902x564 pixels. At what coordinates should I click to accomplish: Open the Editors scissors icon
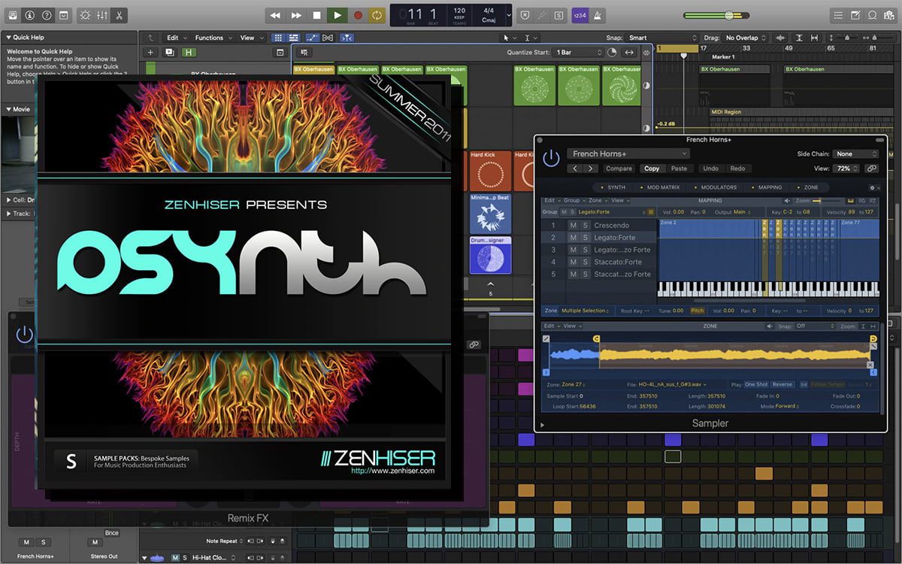(x=120, y=15)
